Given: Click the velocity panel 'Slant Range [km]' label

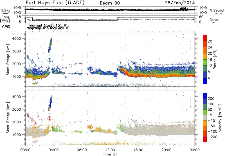Looking at the screenshot, I should pyautogui.click(x=8, y=118).
